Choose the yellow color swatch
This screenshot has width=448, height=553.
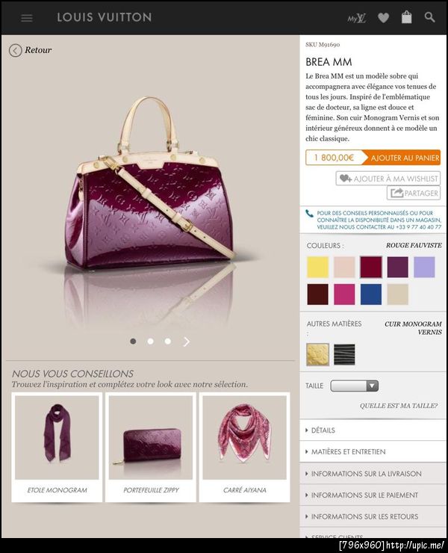[x=317, y=267]
